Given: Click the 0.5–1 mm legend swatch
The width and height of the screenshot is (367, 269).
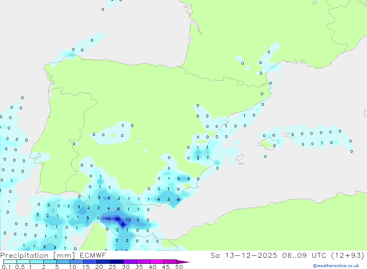Looking at the screenshot, I should (x=23, y=262).
